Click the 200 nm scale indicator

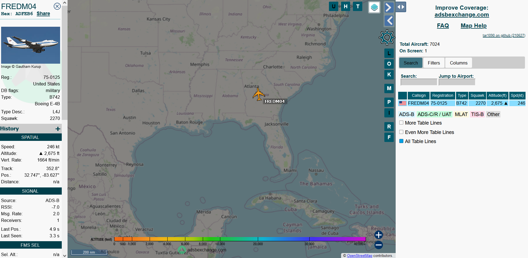(89, 252)
